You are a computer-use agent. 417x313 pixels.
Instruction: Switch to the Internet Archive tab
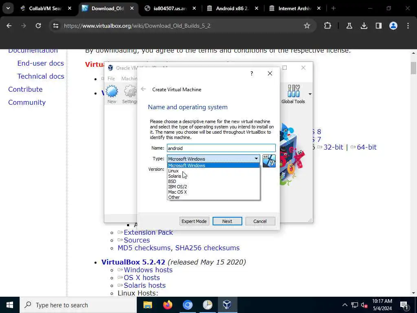295,9
